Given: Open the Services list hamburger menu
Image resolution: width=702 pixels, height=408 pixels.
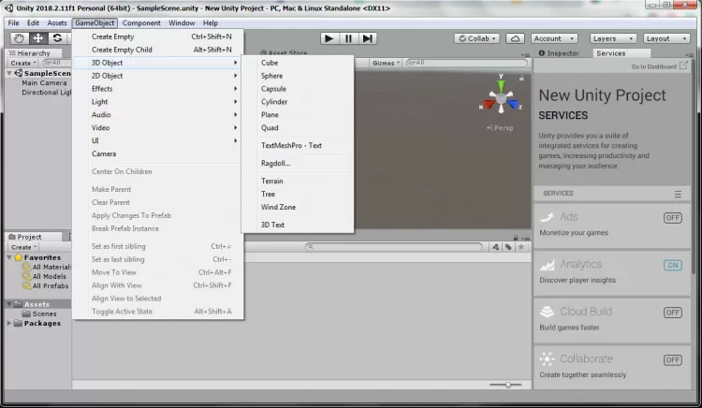Looking at the screenshot, I should pyautogui.click(x=678, y=194).
